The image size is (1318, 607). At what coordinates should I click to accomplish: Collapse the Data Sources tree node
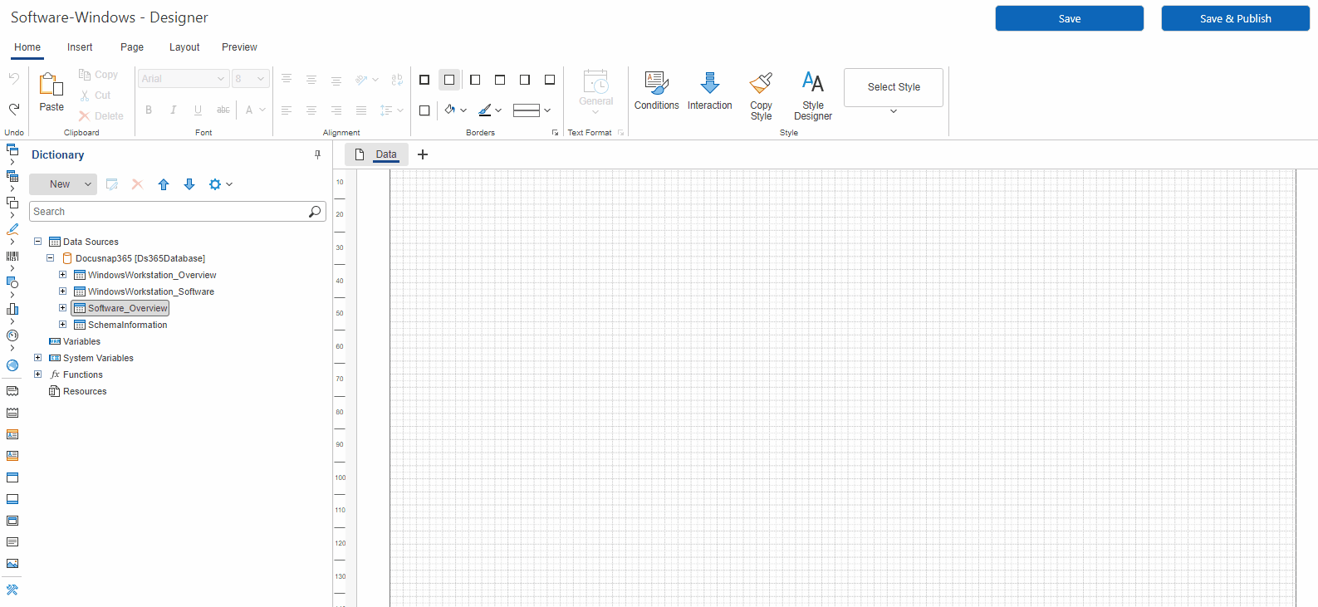[x=37, y=242]
